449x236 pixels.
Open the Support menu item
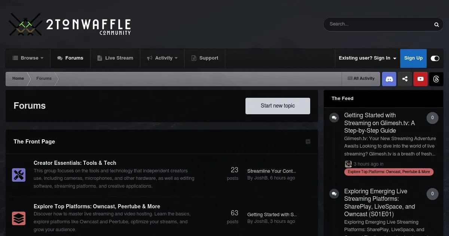pos(205,58)
